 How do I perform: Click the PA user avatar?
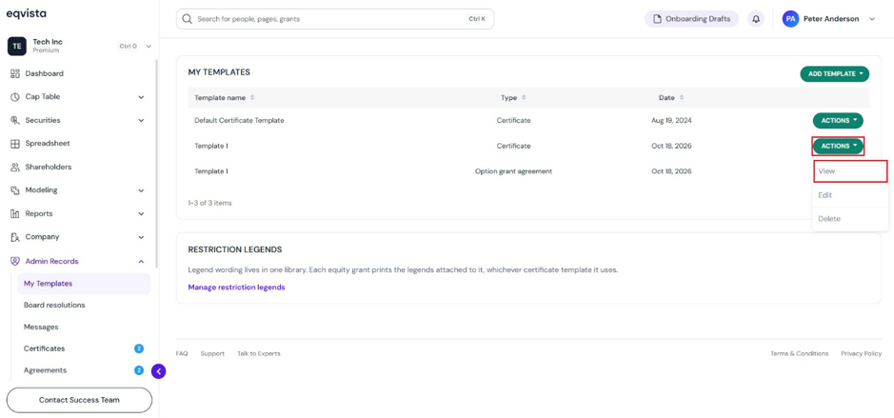point(790,19)
